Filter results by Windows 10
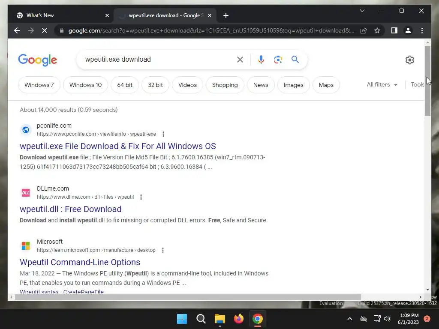Screen dimensions: 439x329 [x=85, y=85]
